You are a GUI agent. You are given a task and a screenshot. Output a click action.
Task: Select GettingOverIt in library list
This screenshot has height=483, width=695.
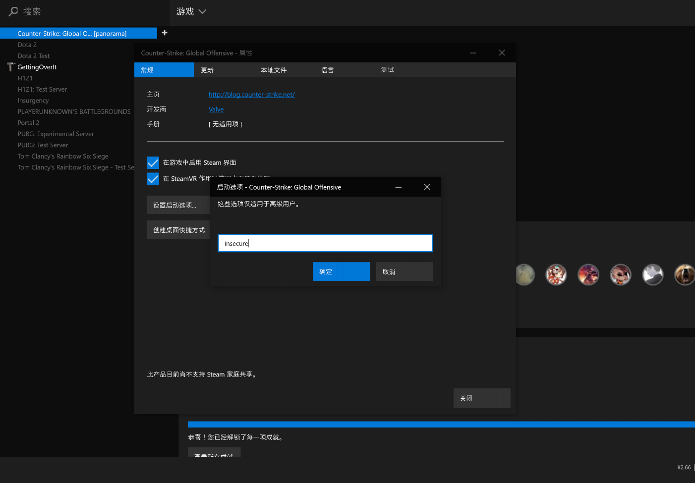(37, 67)
